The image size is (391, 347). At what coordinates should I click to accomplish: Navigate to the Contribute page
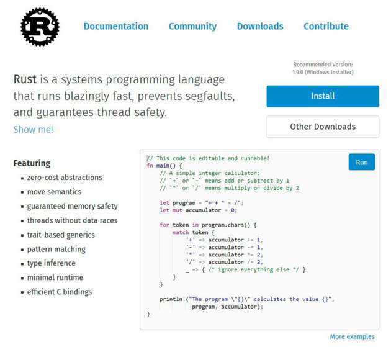pyautogui.click(x=326, y=26)
